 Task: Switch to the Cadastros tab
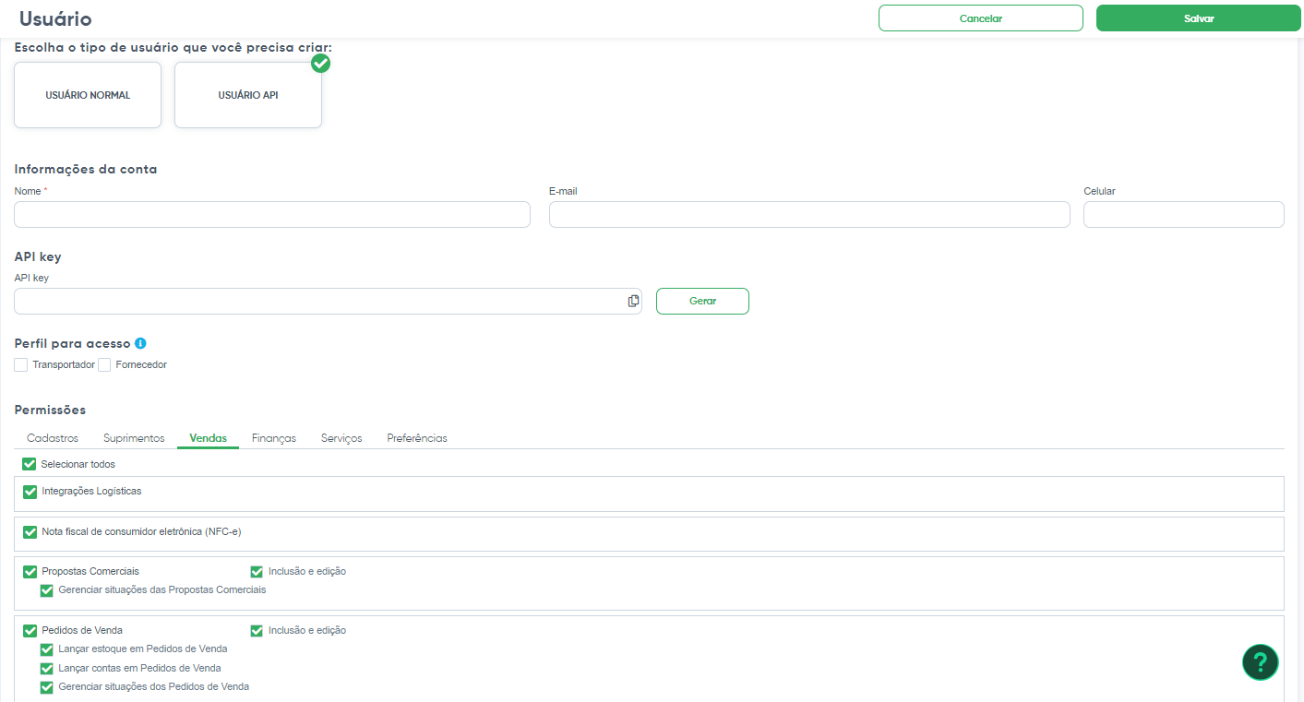tap(53, 438)
